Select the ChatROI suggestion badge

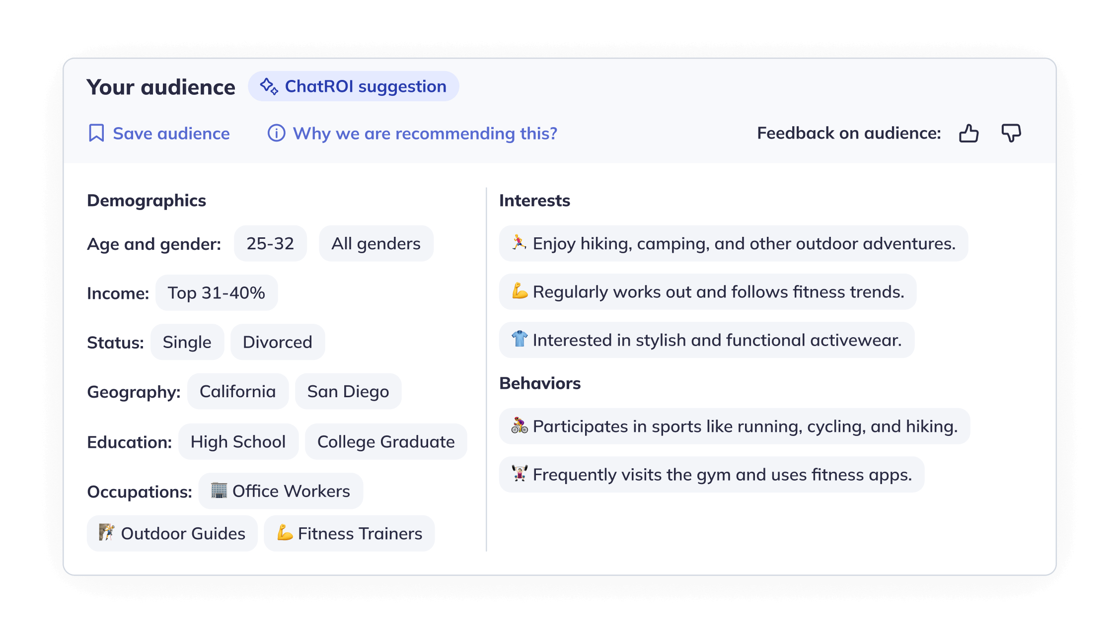click(354, 86)
